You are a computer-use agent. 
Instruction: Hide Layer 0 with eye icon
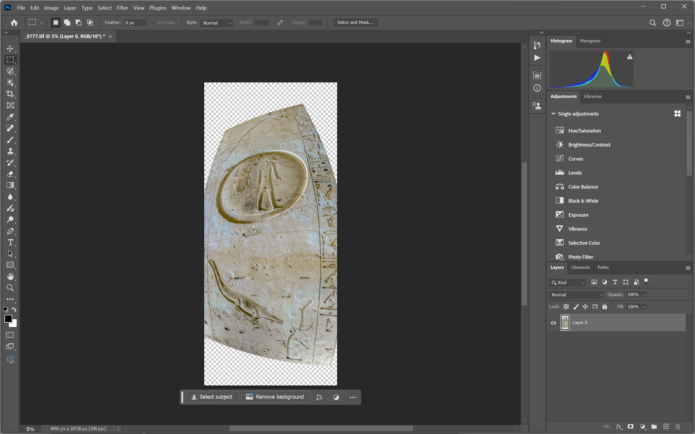(553, 323)
